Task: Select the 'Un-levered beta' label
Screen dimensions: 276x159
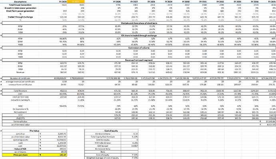Action: (103, 134)
